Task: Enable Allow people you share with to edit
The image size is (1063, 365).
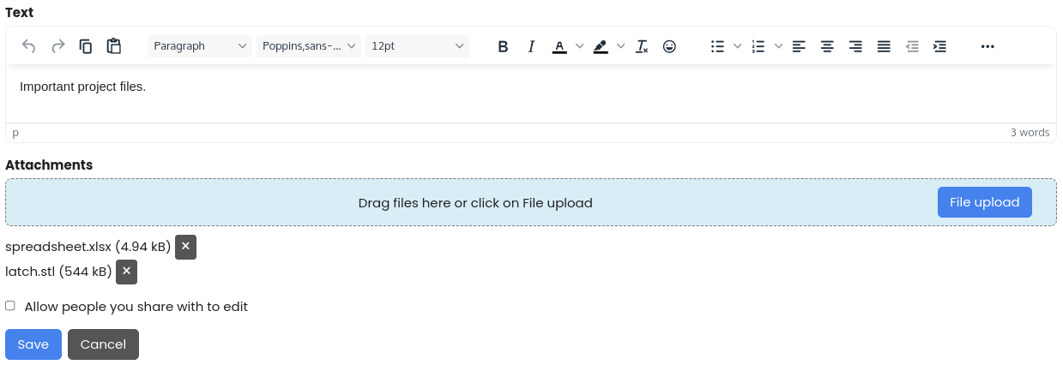Action: coord(10,306)
